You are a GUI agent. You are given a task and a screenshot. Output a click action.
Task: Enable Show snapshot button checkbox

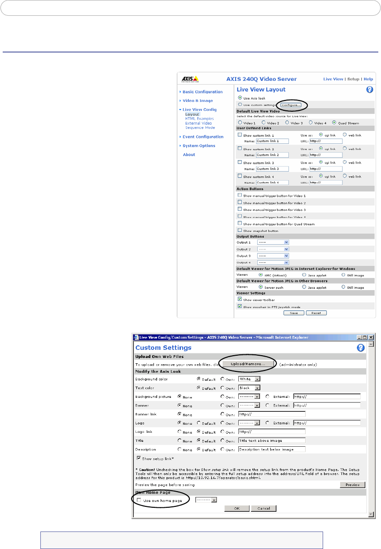[240, 230]
